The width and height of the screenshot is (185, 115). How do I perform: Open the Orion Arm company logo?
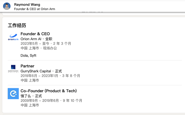click(x=13, y=37)
